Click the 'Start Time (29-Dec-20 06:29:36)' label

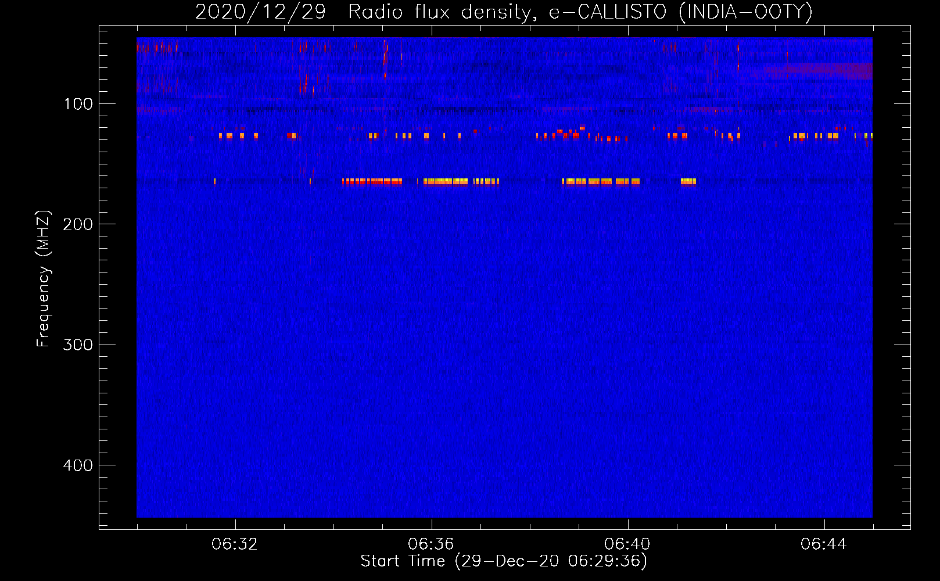(x=504, y=561)
